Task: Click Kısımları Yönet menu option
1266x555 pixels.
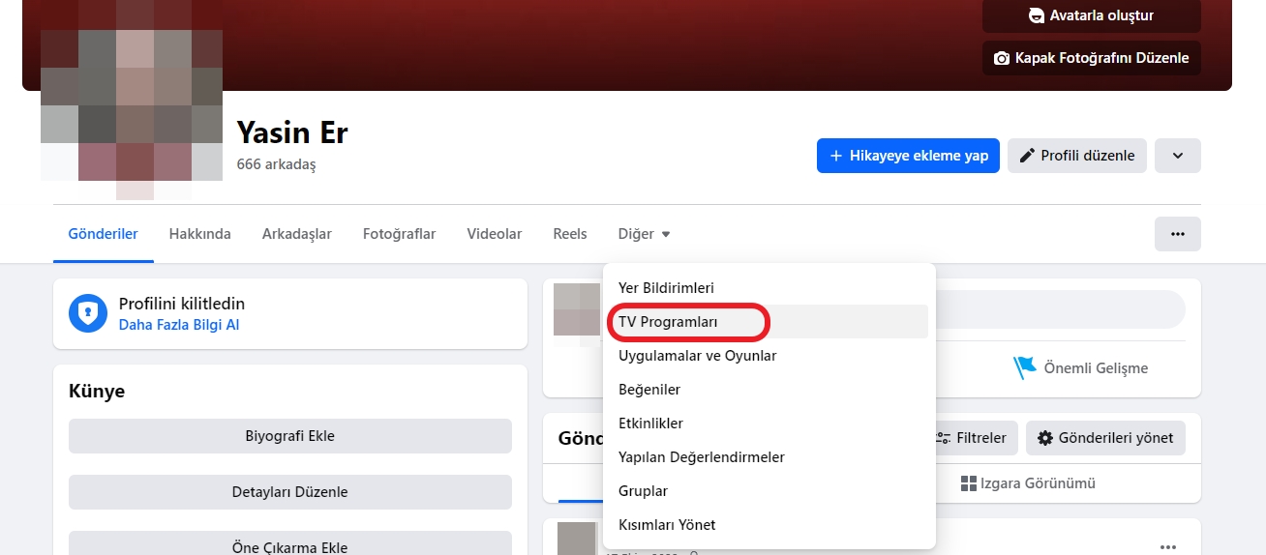Action: click(x=769, y=525)
